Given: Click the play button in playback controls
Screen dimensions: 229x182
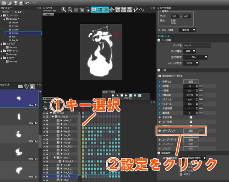Looking at the screenshot, I should [126, 95].
